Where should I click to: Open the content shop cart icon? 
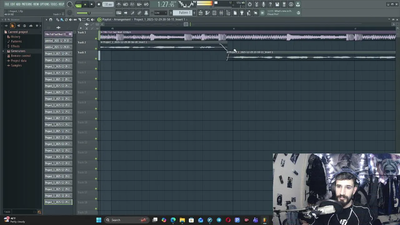click(262, 13)
